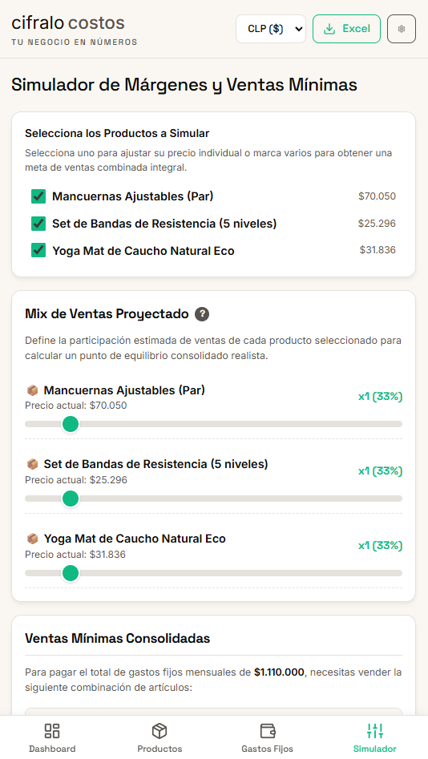Open the CLP ($) currency dropdown
Viewport: 428px width, 759px height.
271,29
